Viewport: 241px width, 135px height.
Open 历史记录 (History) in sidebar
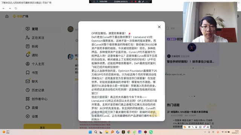point(43,90)
